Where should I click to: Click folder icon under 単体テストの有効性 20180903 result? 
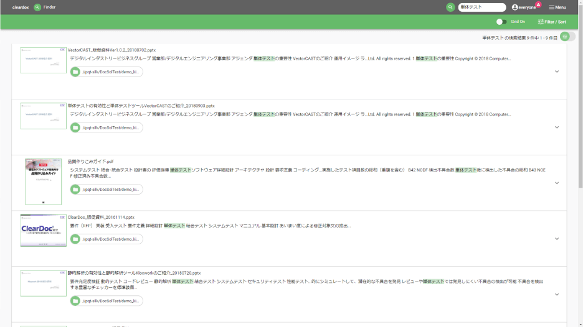coord(75,127)
